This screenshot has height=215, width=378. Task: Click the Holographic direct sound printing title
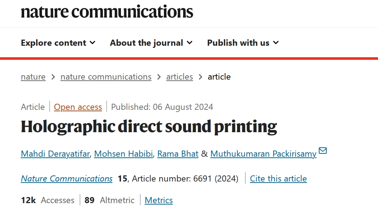tap(149, 127)
